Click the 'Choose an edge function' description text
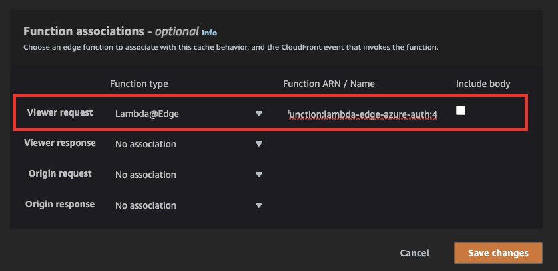The image size is (558, 271). point(231,47)
